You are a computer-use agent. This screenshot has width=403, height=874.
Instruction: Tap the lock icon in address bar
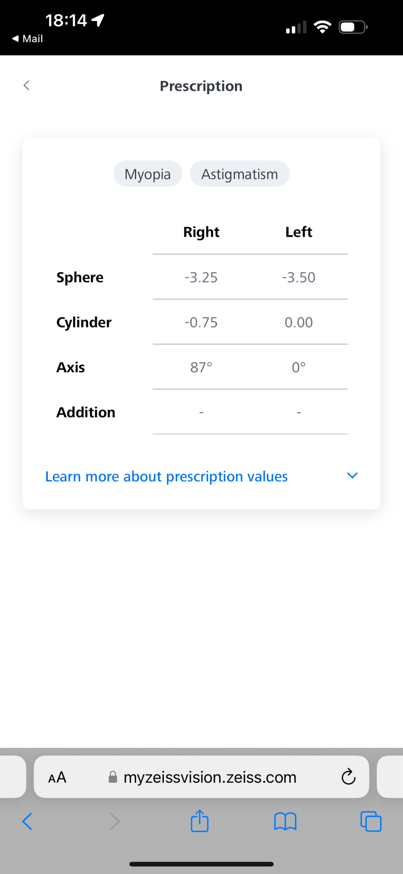click(113, 777)
